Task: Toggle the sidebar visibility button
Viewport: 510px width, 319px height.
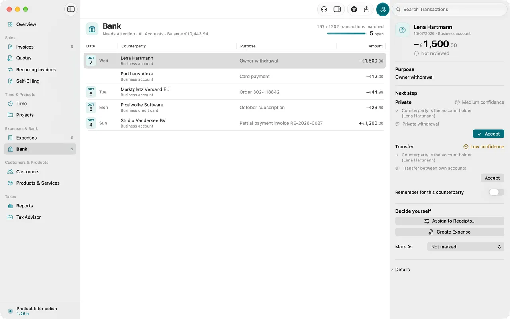Action: [x=71, y=9]
